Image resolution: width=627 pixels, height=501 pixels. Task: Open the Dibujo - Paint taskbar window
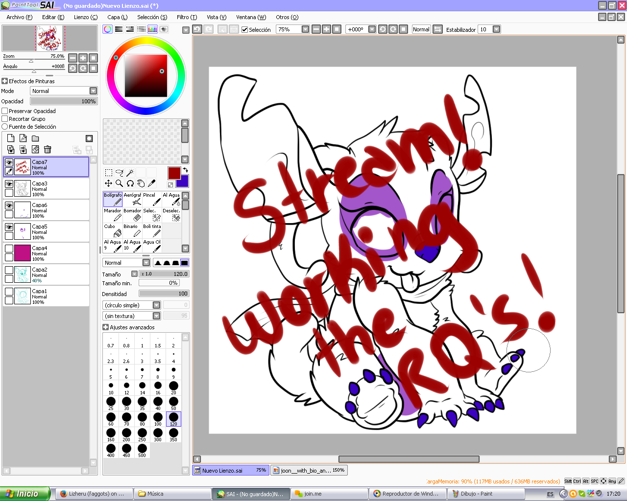click(x=485, y=494)
